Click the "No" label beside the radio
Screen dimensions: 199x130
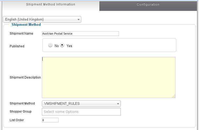[x=56, y=46]
